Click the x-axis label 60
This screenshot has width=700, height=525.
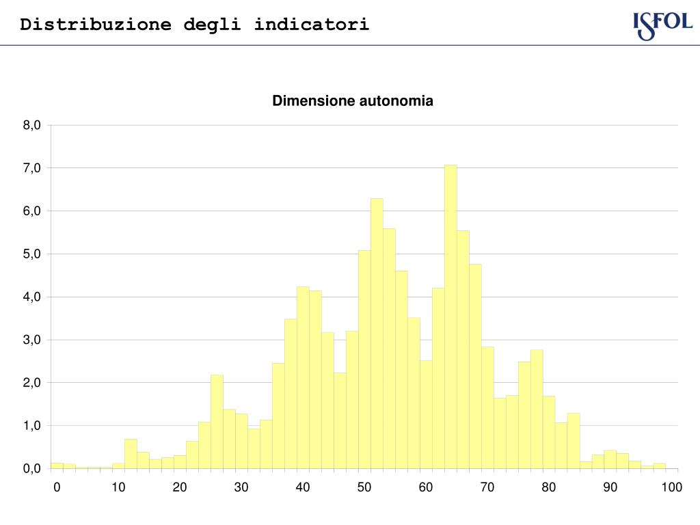426,487
